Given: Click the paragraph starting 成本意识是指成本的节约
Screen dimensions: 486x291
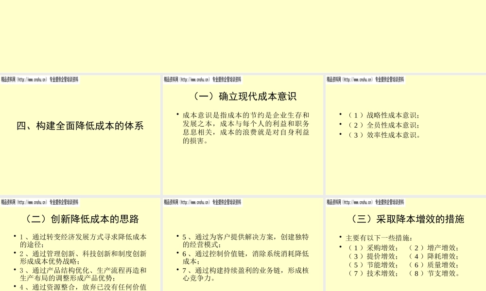Looking at the screenshot, I should tap(246, 128).
